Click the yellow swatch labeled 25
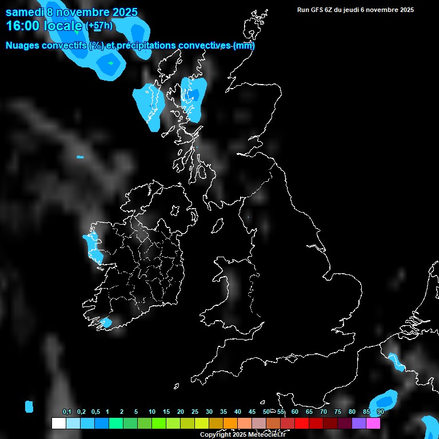439x439 pixels. coord(201,423)
